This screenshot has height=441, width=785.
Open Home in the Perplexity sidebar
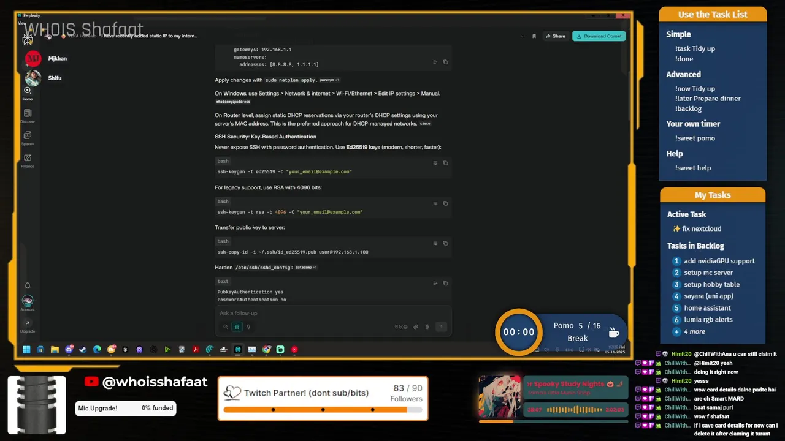point(28,93)
